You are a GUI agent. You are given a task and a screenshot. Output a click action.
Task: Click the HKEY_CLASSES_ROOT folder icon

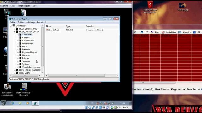pyautogui.click(x=17, y=29)
